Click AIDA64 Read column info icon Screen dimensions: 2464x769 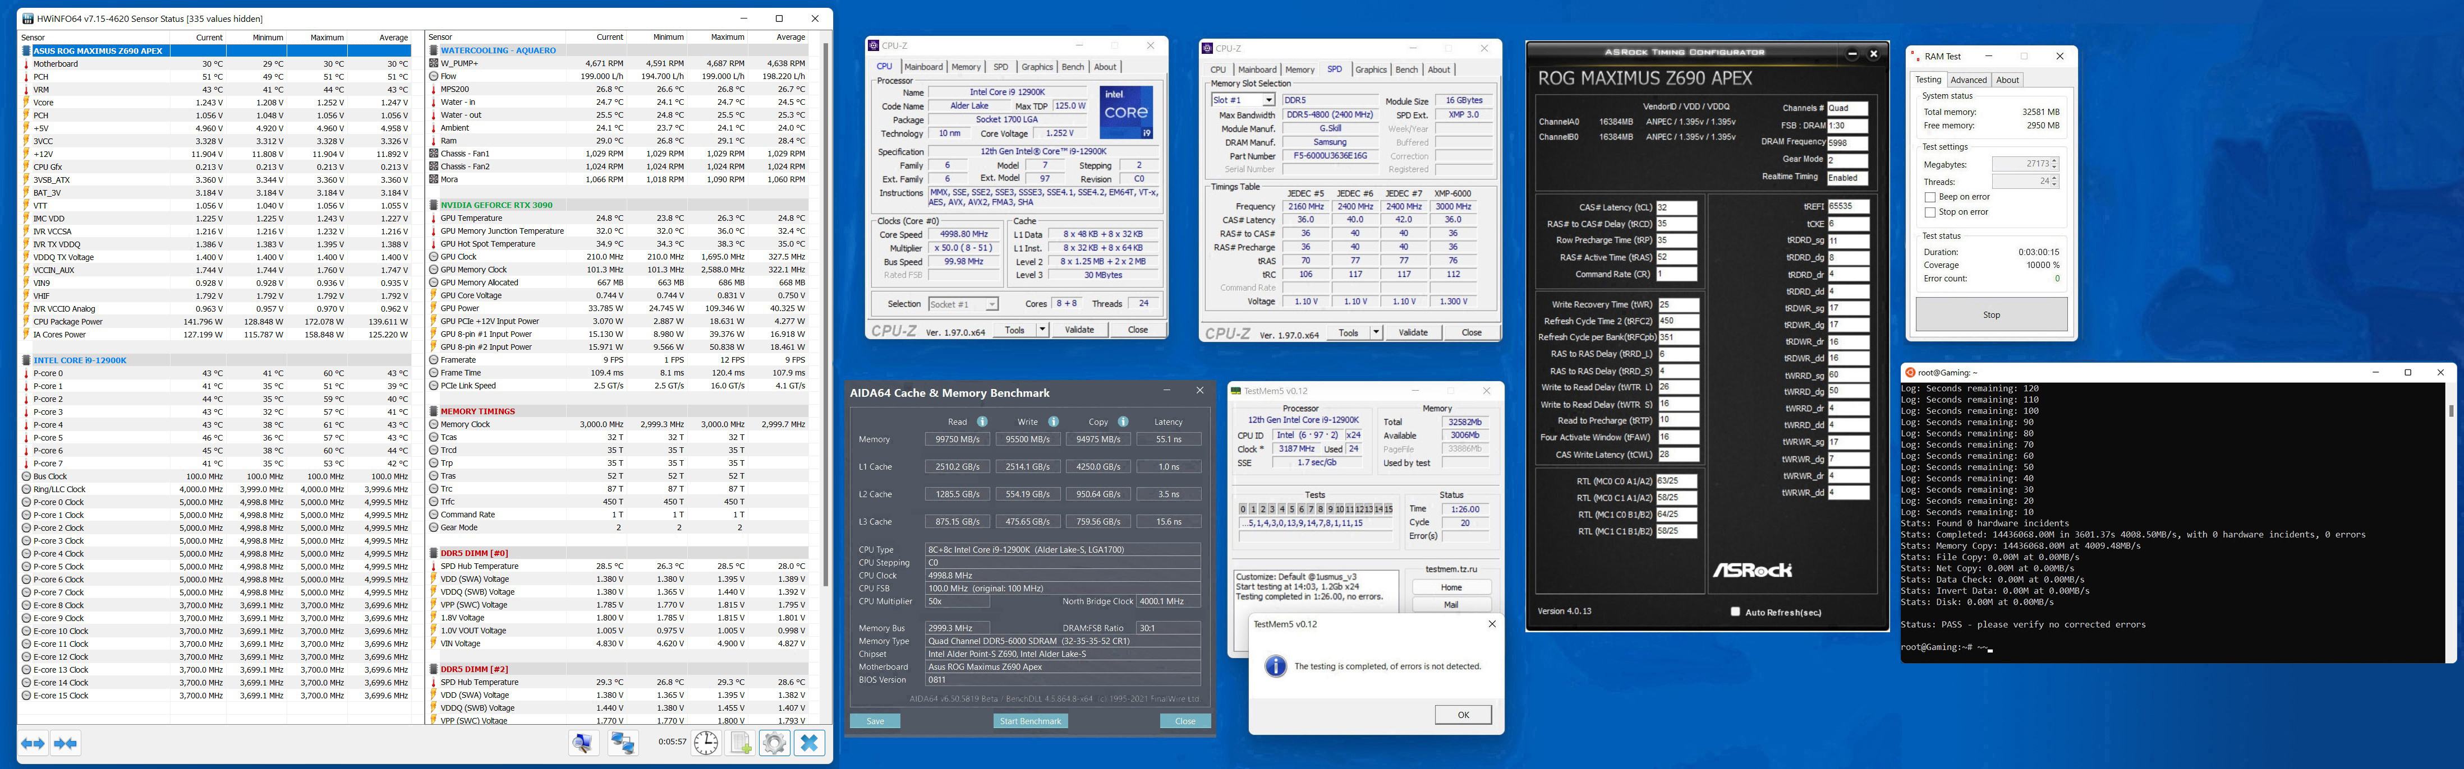[981, 421]
